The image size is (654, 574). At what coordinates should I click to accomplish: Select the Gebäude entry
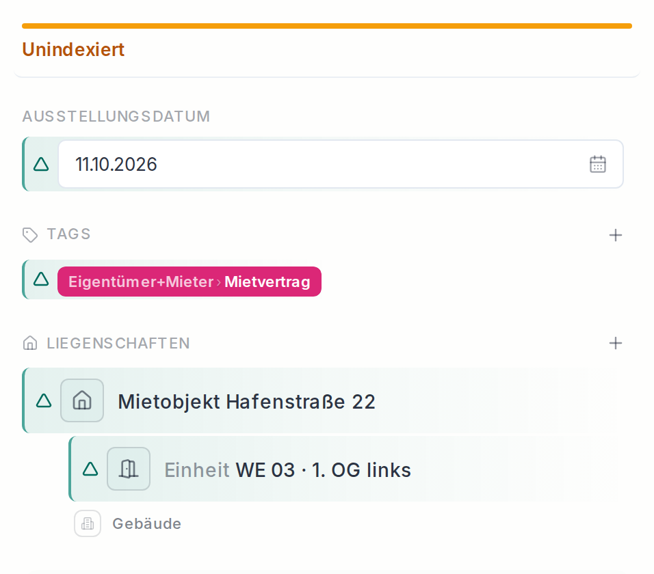point(128,523)
